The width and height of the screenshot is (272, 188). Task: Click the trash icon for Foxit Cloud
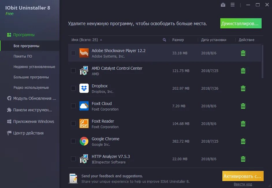243,106
